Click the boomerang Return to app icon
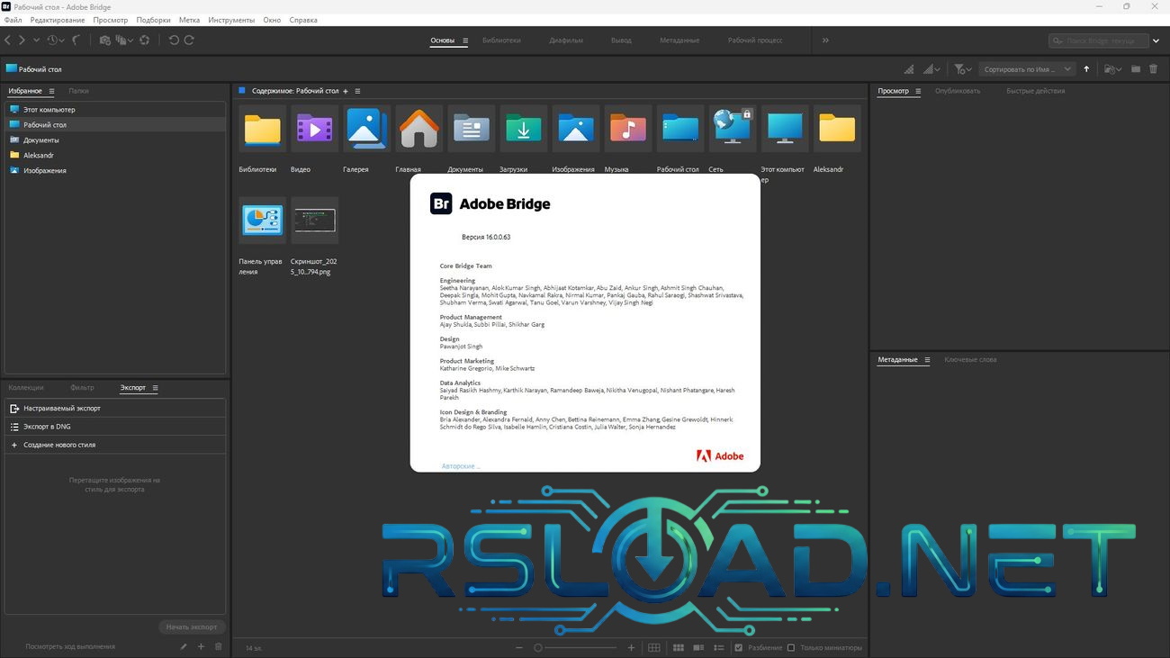 tap(76, 40)
